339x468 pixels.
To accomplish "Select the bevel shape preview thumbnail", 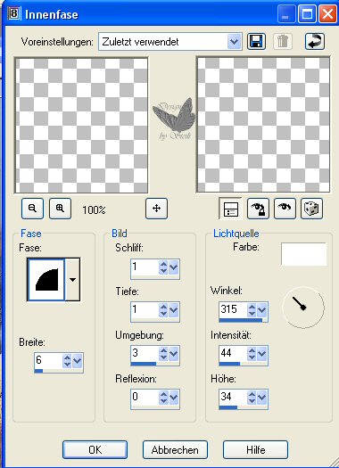I will click(x=46, y=280).
